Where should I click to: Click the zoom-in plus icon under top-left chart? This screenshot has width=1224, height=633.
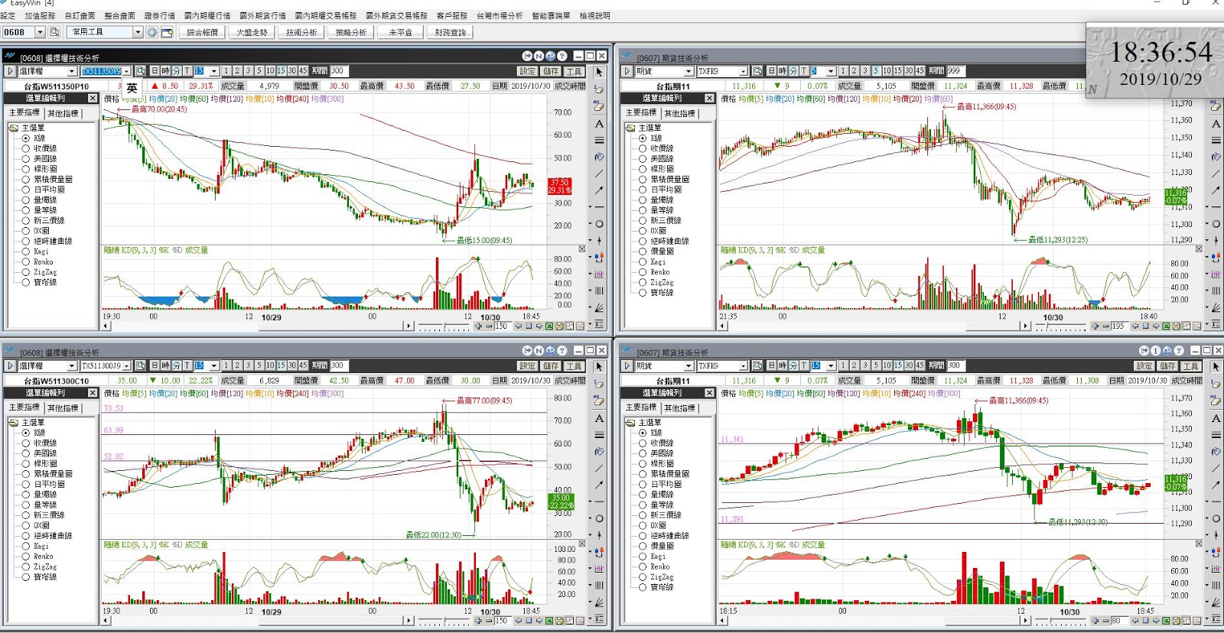(478, 326)
